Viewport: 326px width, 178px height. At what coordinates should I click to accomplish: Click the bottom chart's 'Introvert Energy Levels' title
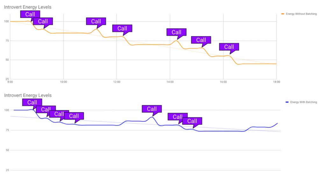[x=27, y=95]
